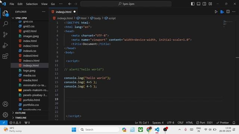The width and height of the screenshot is (239, 134).
Task: Click the Windows Start button
Action: (74, 130)
